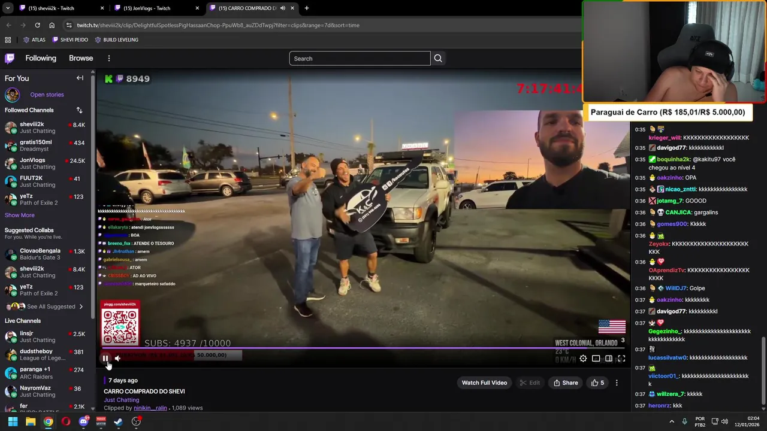Image resolution: width=767 pixels, height=431 pixels.
Task: Open Browse tab
Action: point(81,58)
